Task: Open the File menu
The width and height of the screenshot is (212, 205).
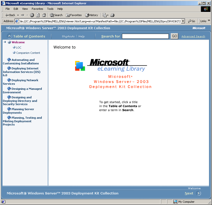Action: tap(8, 9)
